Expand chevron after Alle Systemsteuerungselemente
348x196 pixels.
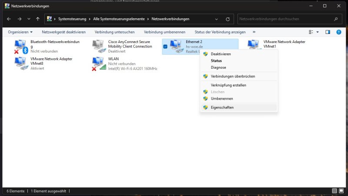coord(148,19)
